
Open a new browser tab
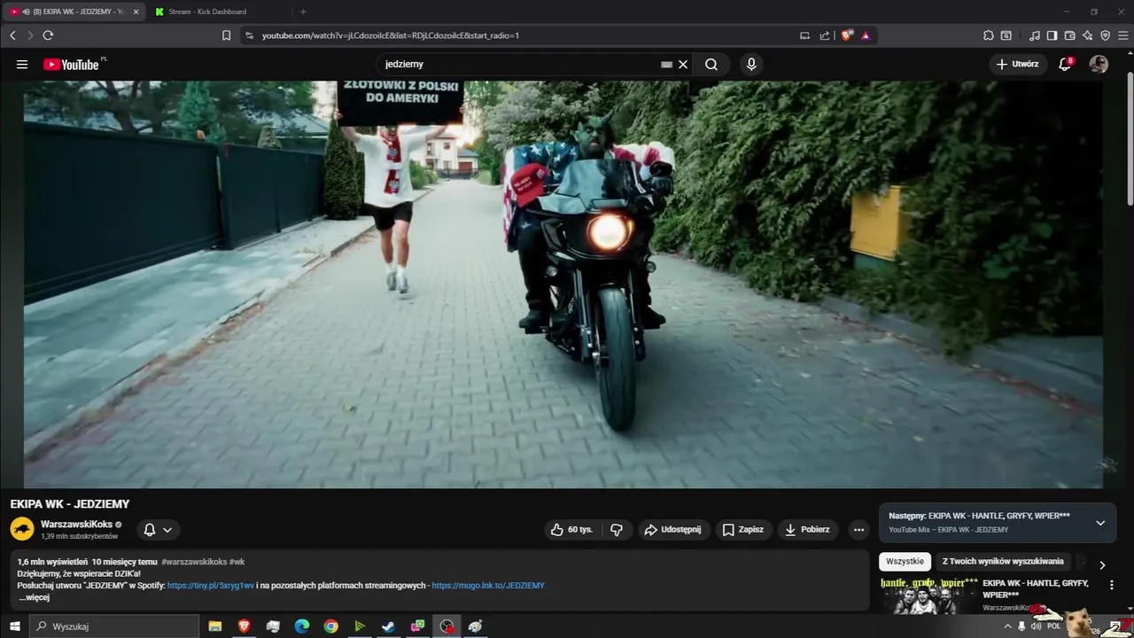[x=303, y=12]
